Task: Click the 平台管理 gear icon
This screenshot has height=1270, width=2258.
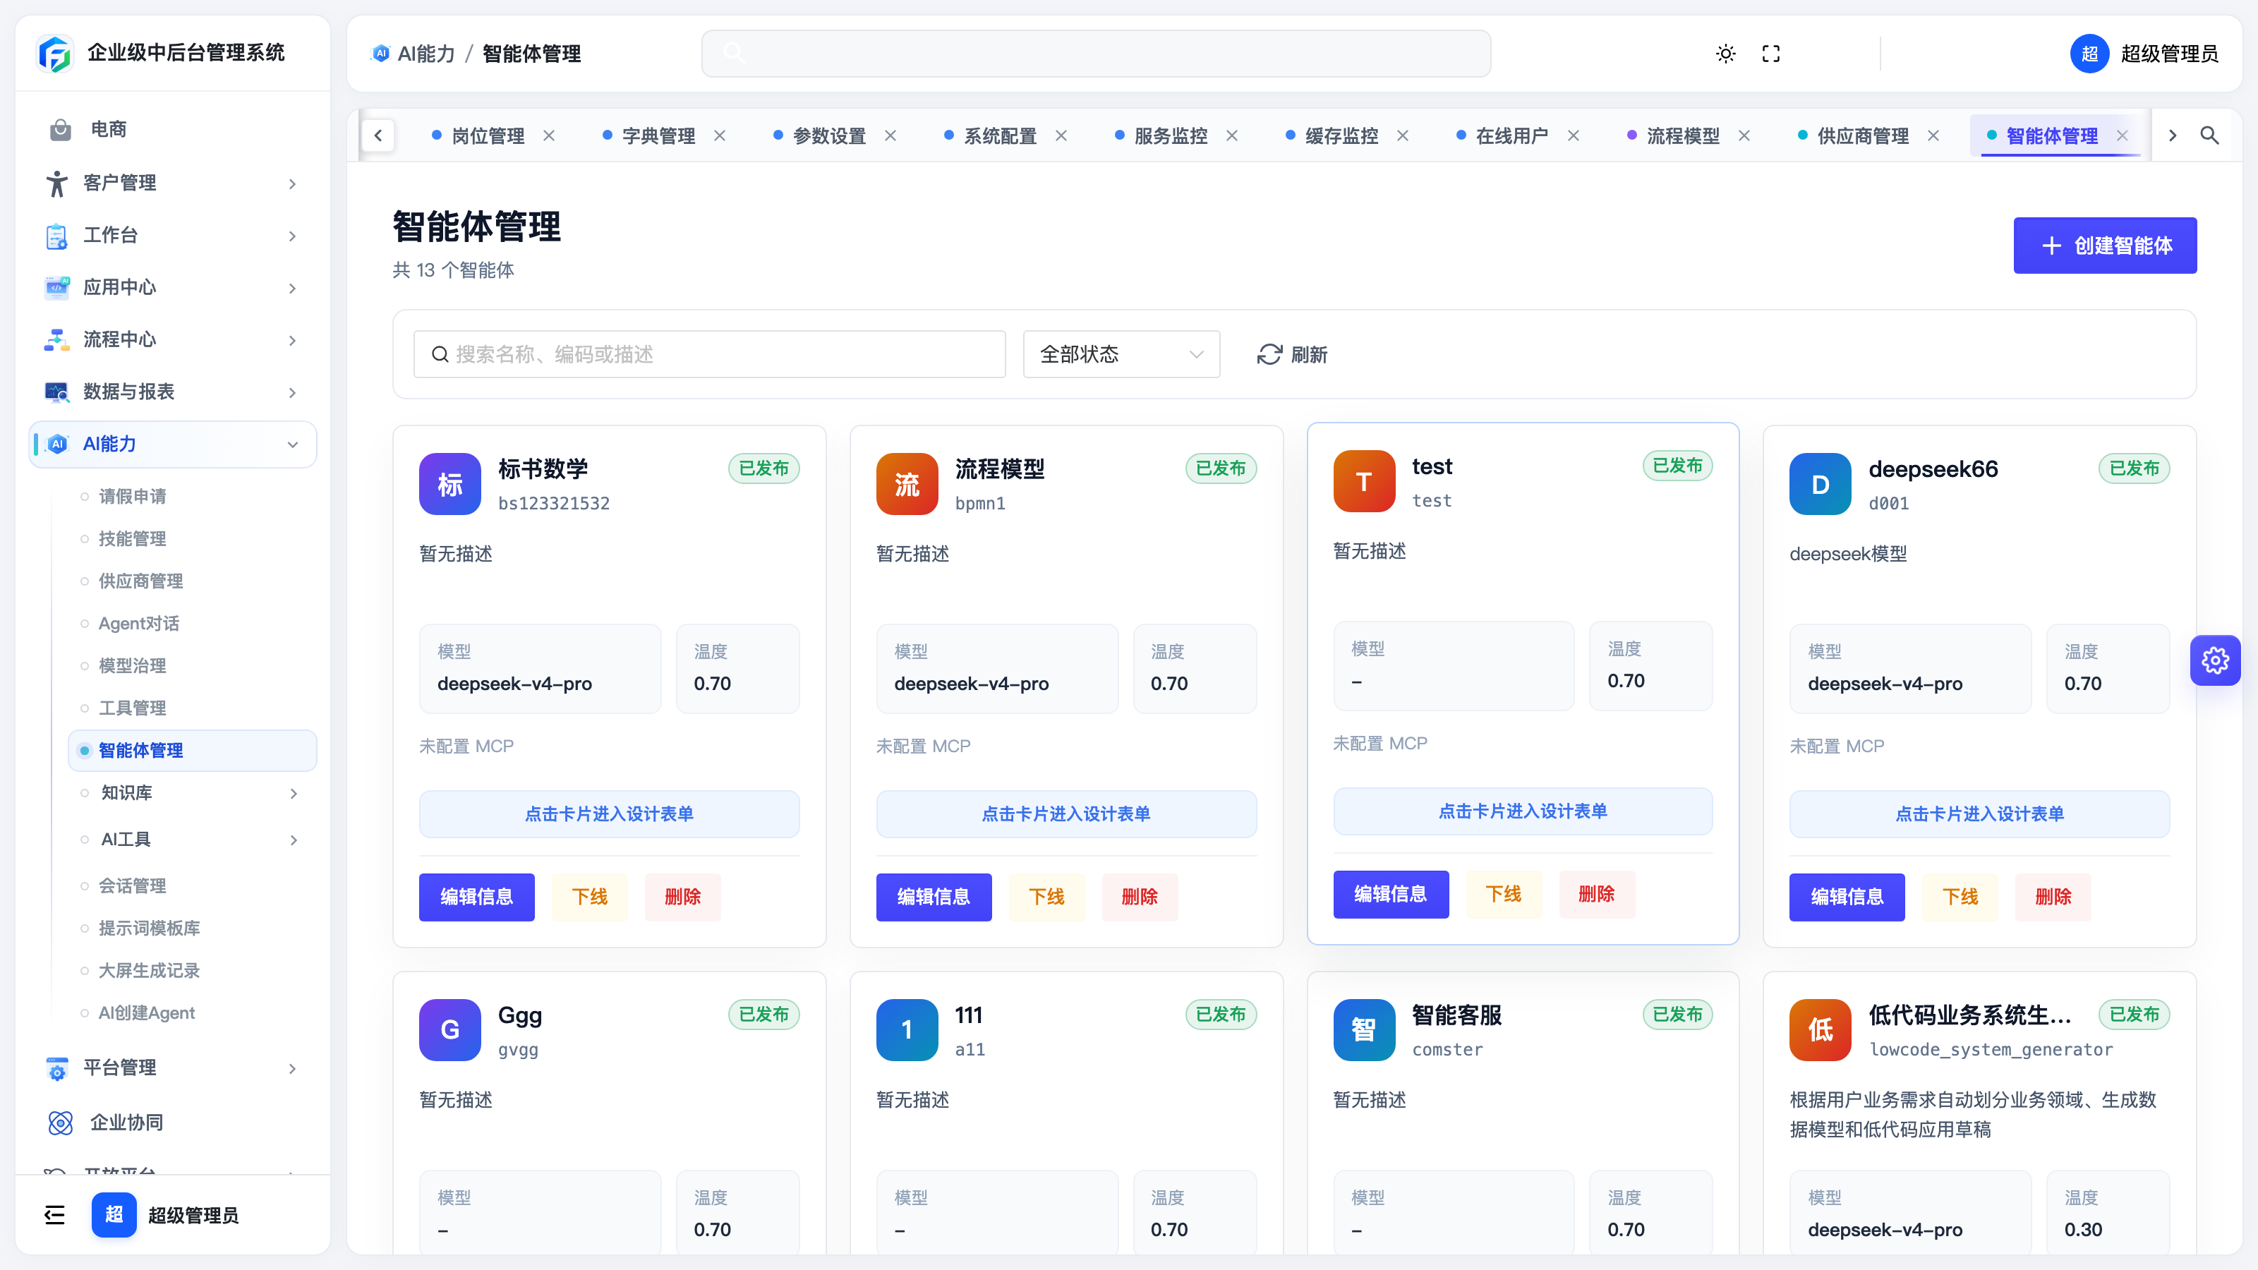Action: tap(57, 1068)
